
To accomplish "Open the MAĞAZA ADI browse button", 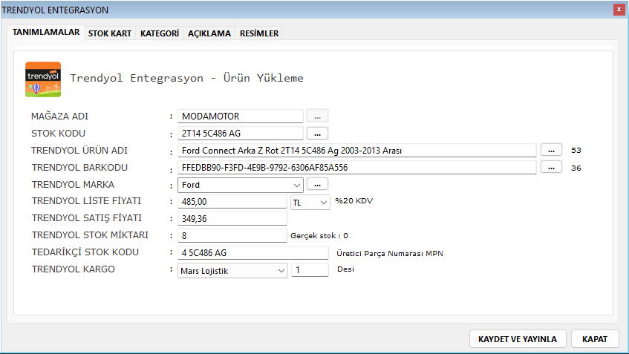I will tap(317, 116).
